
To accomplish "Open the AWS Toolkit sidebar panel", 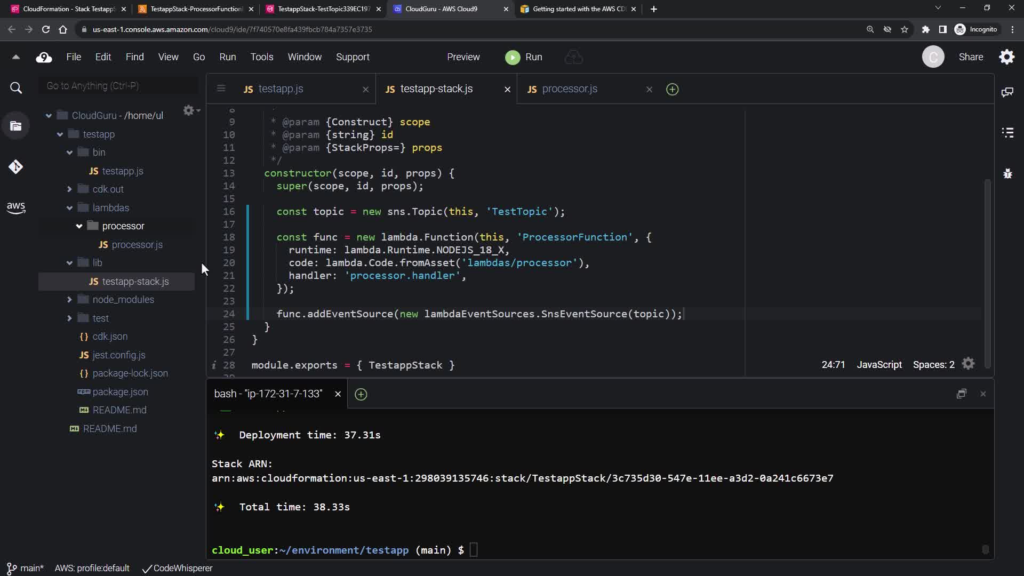I will pos(15,207).
